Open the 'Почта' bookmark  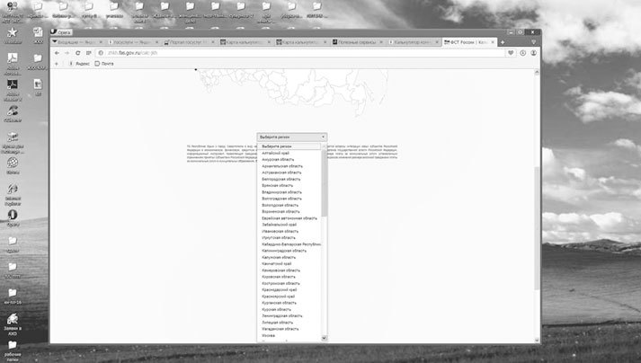[107, 64]
